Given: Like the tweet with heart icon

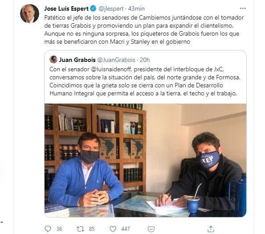Looking at the screenshot, I should (x=113, y=229).
